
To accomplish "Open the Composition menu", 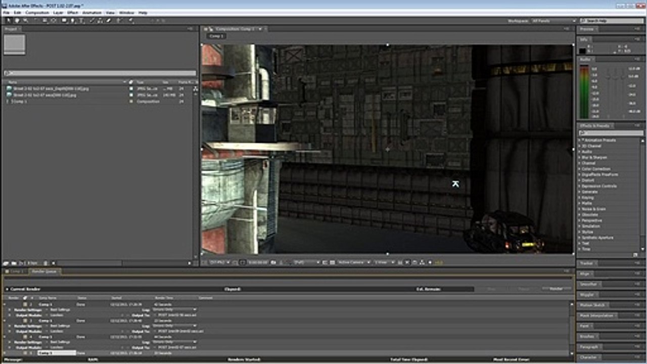I will pyautogui.click(x=37, y=12).
